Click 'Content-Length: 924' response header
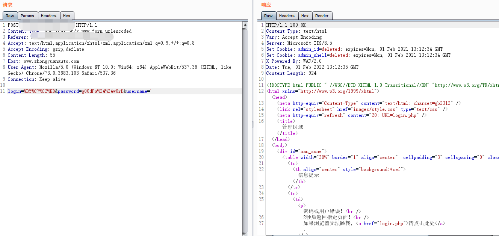Screen dimensions: 499x236 [291, 73]
